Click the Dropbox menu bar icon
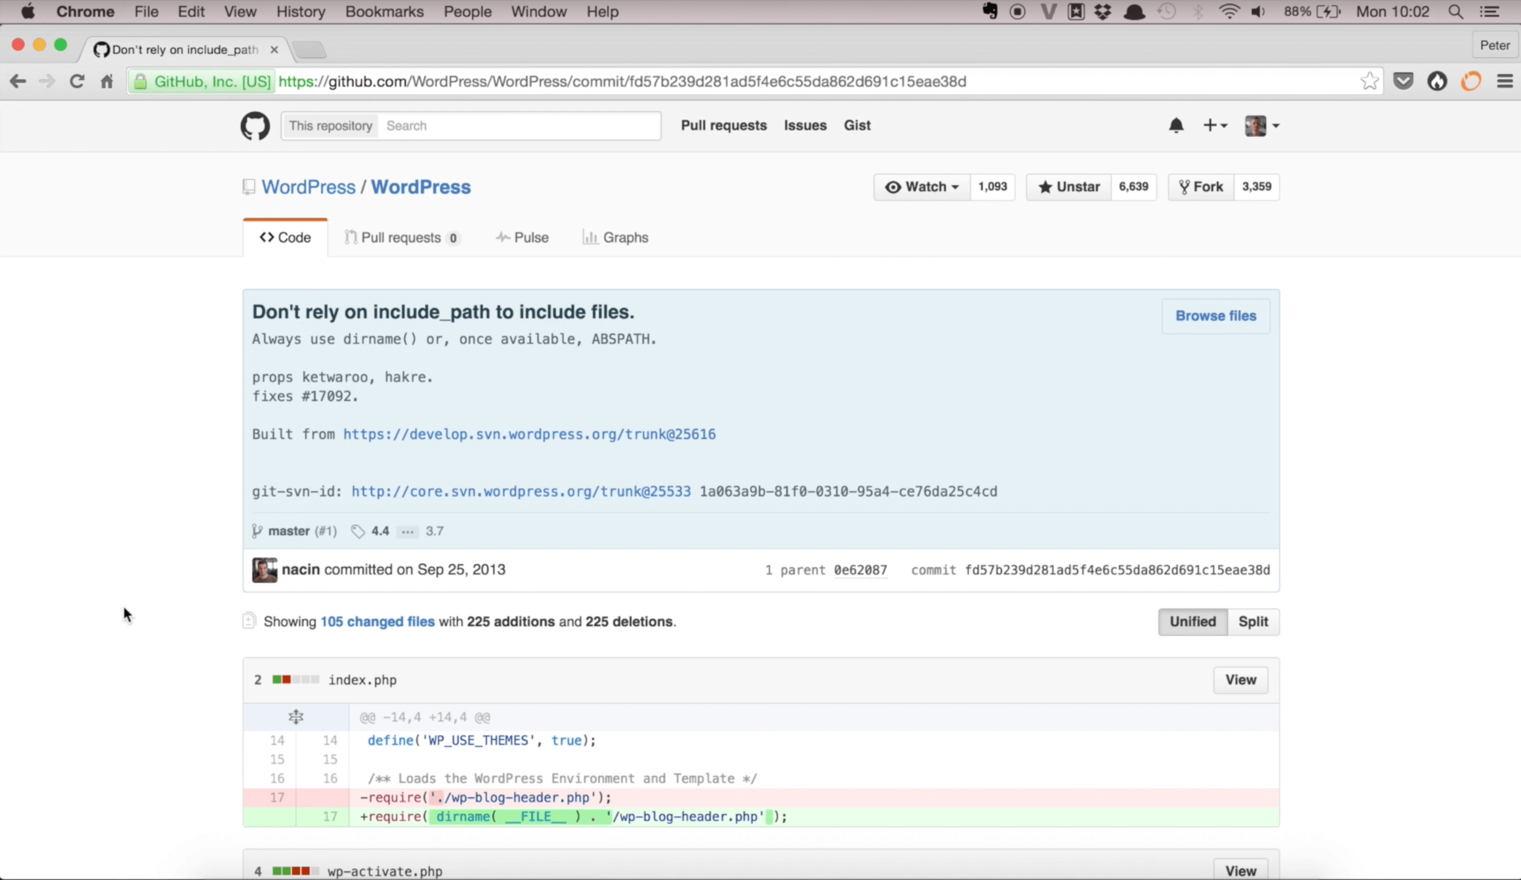The image size is (1521, 880). pyautogui.click(x=1103, y=11)
